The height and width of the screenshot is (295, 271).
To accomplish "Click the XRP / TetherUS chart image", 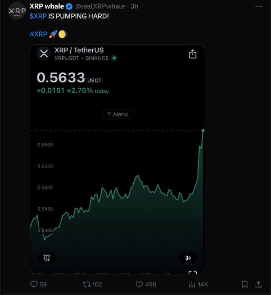I will point(117,159).
